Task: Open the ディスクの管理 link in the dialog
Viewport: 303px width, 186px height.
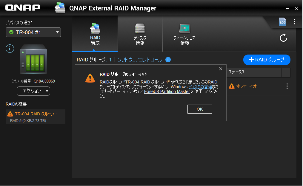Action: (200, 87)
